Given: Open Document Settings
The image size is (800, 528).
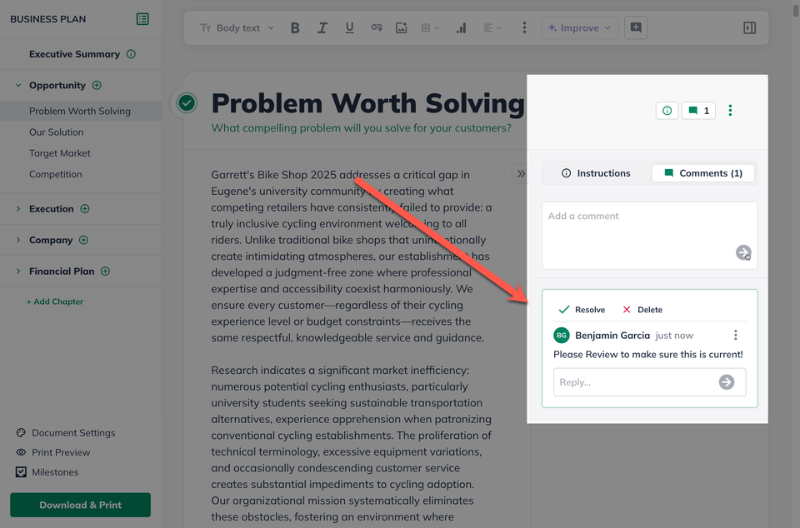Looking at the screenshot, I should (x=65, y=433).
